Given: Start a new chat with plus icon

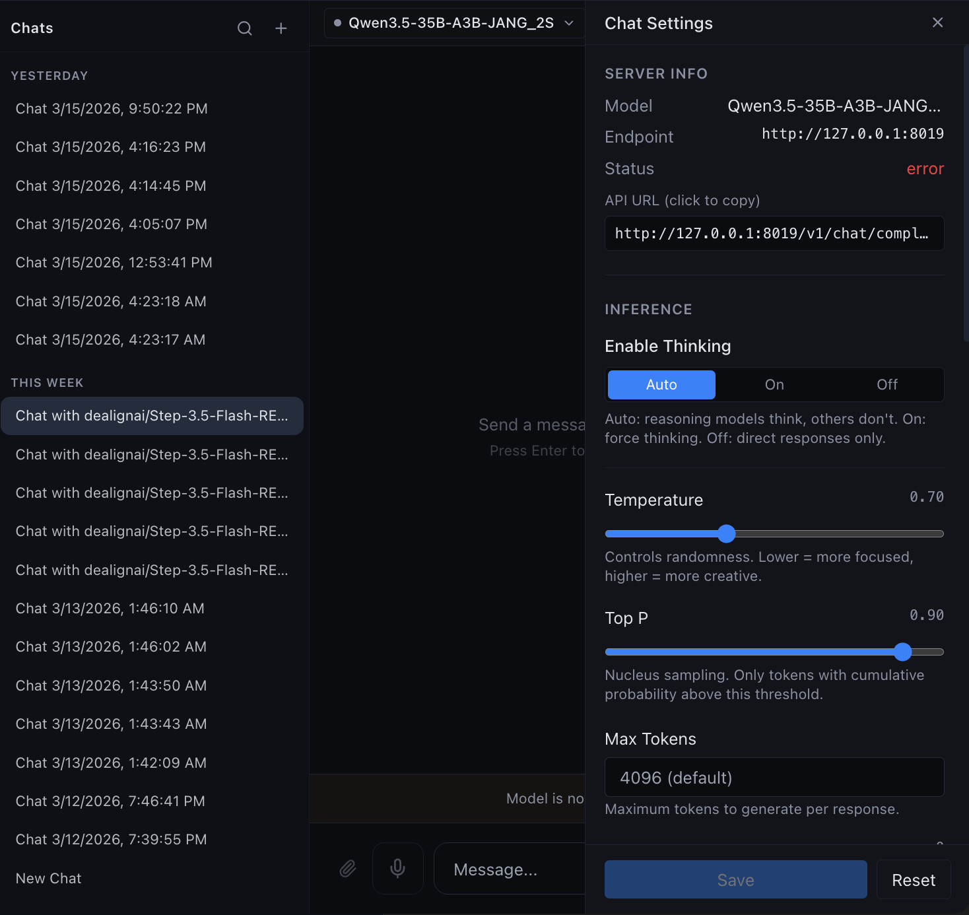Looking at the screenshot, I should tap(281, 28).
